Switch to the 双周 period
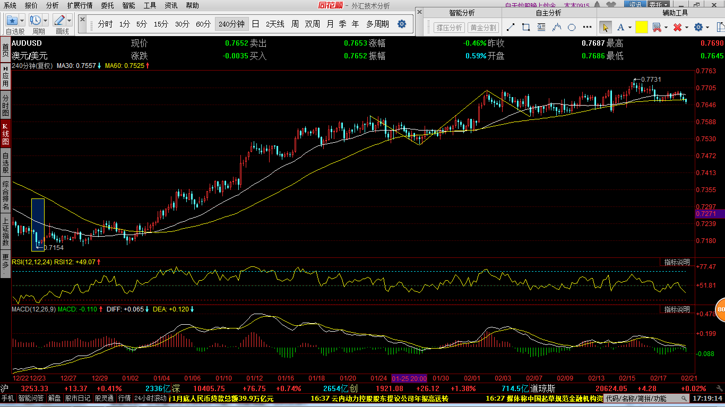The width and height of the screenshot is (725, 407). (312, 24)
